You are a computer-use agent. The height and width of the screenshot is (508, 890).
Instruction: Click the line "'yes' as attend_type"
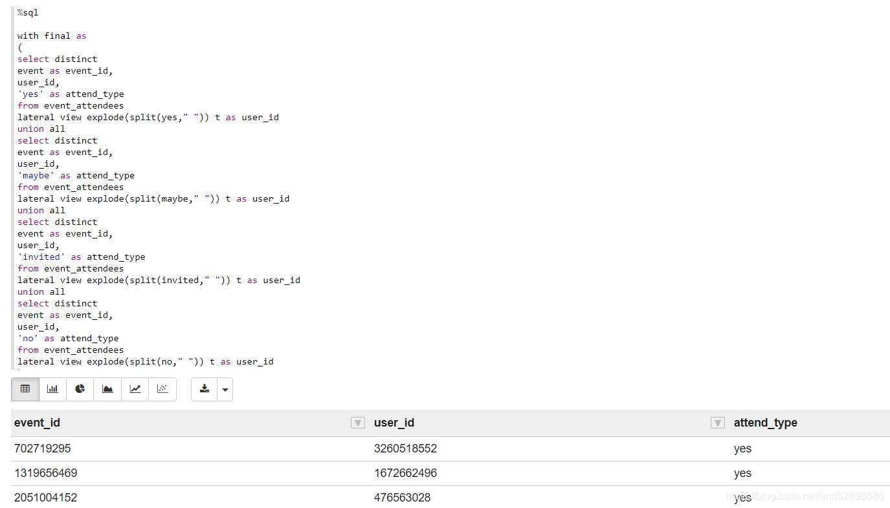coord(71,94)
